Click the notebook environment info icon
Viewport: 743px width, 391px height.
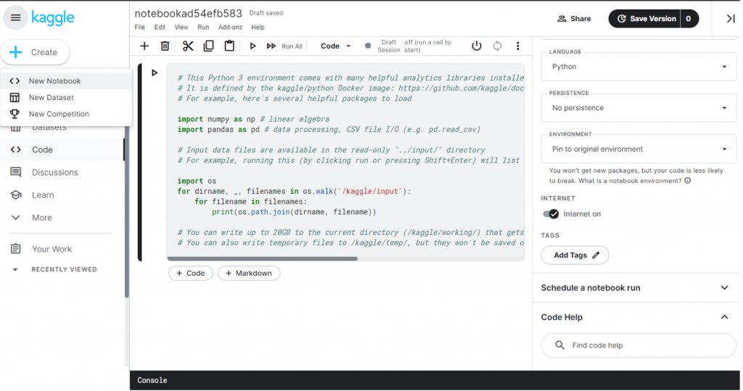(688, 181)
